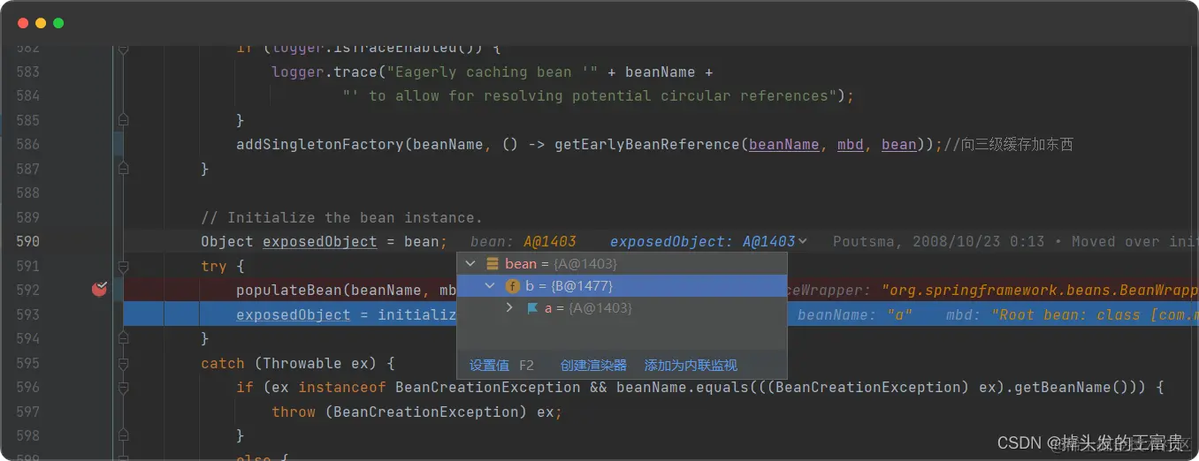Toggle the fold marker on line 585
Image resolution: width=1199 pixels, height=461 pixels.
point(124,119)
